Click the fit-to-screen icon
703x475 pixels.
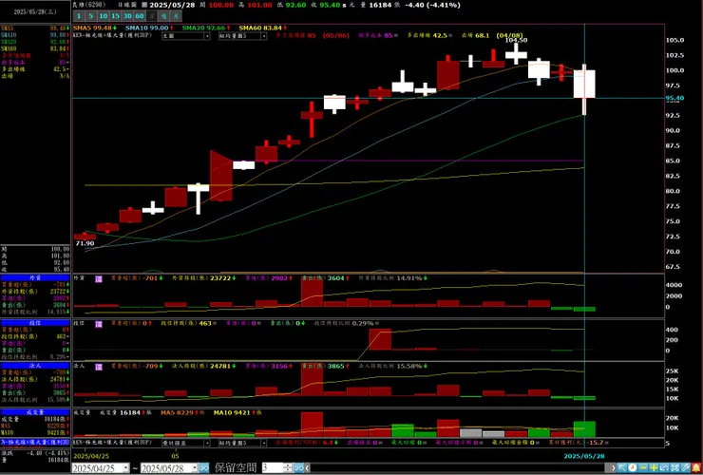point(675,467)
